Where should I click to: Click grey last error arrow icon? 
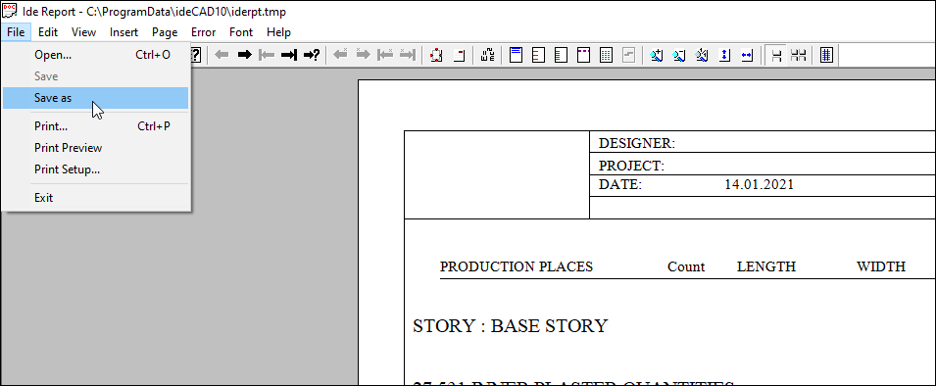(x=407, y=55)
